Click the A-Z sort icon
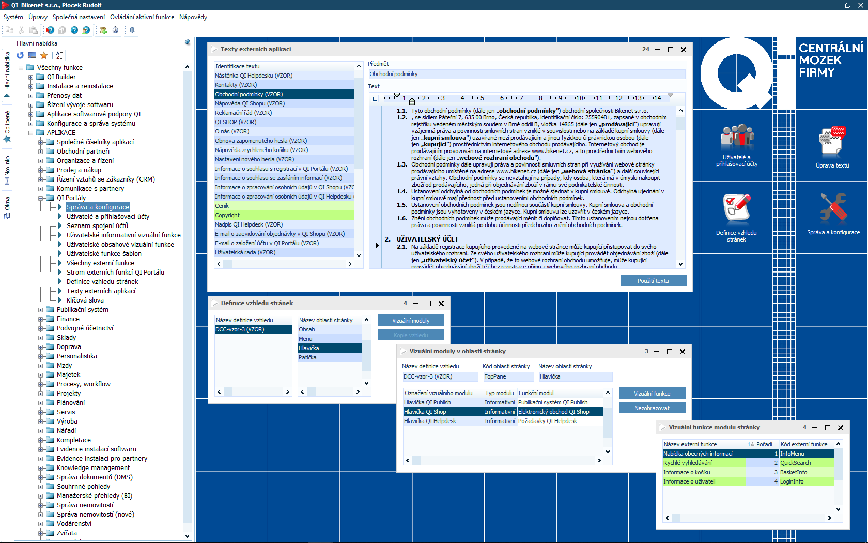The width and height of the screenshot is (868, 543). (59, 55)
